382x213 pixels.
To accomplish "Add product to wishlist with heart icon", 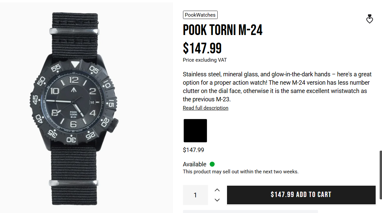I will tap(369, 19).
